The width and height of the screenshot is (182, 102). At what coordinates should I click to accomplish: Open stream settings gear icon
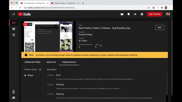142,14
